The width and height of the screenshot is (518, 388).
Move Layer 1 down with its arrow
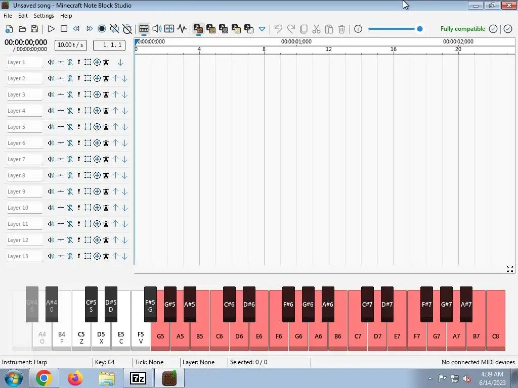[120, 62]
